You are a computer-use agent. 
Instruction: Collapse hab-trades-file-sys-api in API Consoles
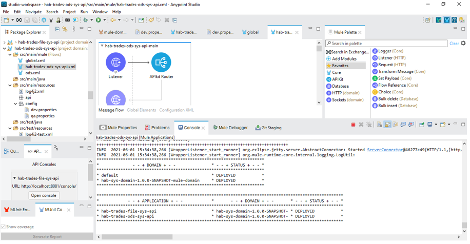coord(14,178)
